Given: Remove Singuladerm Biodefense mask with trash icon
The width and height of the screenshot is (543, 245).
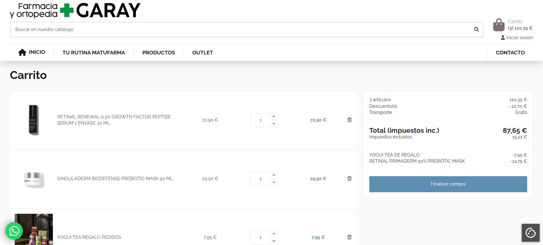Looking at the screenshot, I should [350, 178].
